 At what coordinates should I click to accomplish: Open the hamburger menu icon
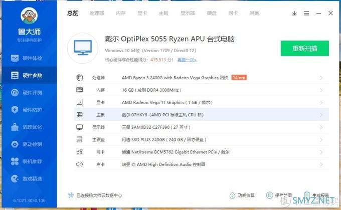[306, 13]
